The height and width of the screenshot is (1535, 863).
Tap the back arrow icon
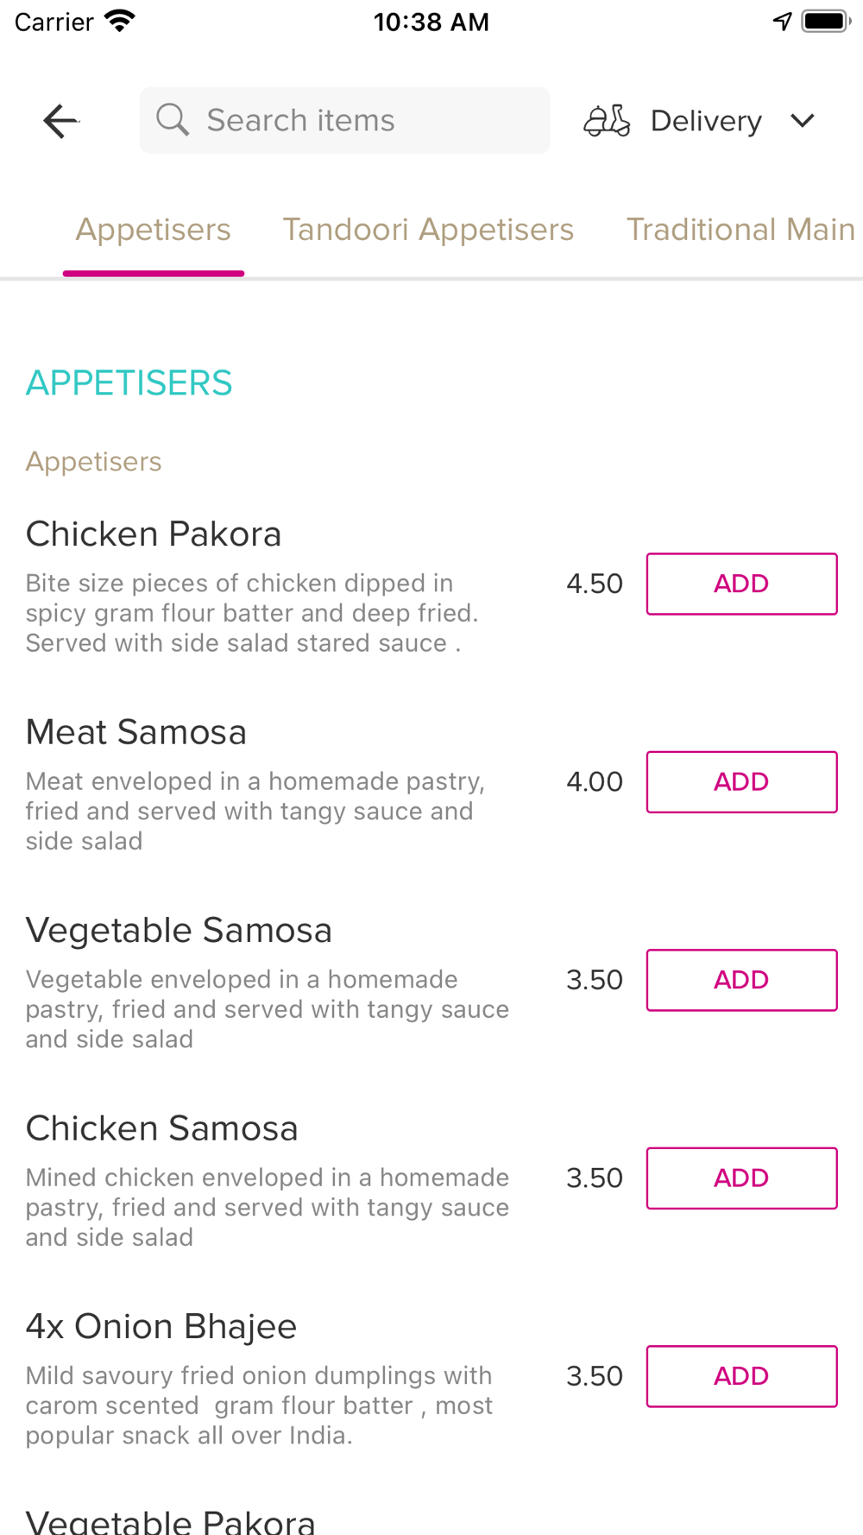point(60,121)
